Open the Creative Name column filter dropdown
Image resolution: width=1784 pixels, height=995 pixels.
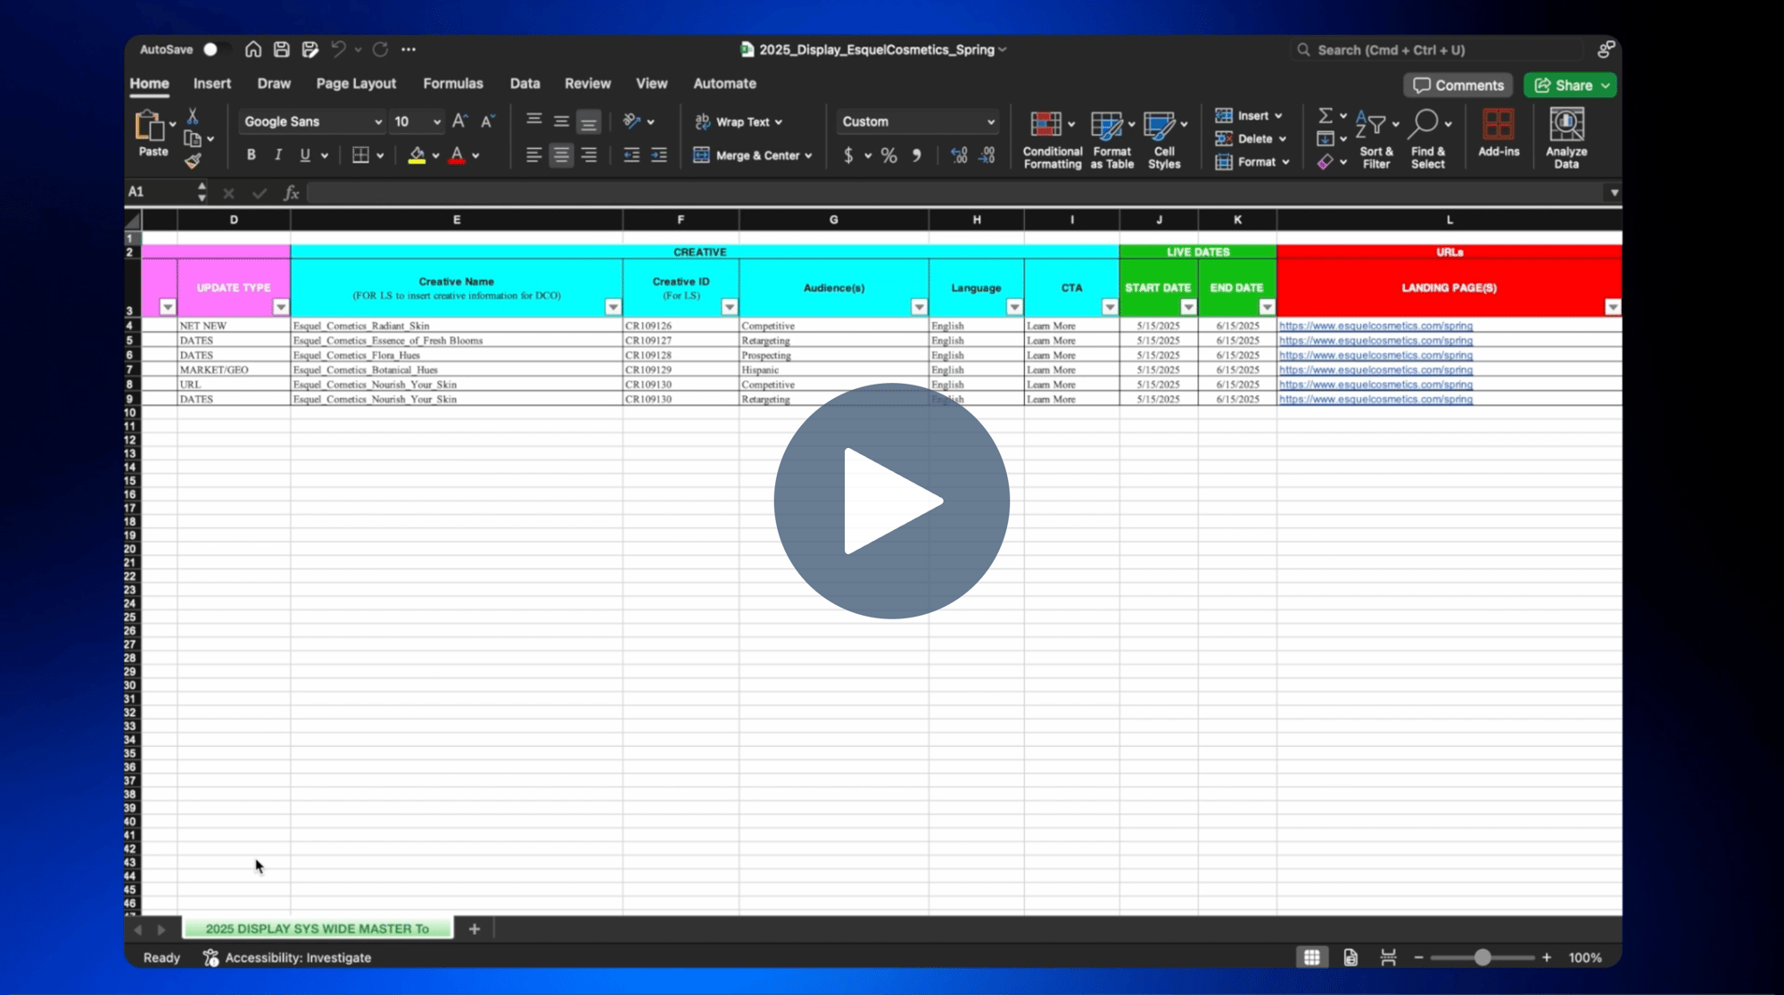tap(613, 307)
